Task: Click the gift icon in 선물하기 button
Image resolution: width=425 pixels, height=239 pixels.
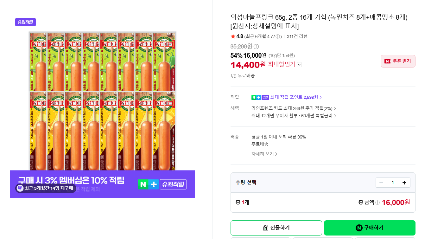Action: pyautogui.click(x=266, y=228)
